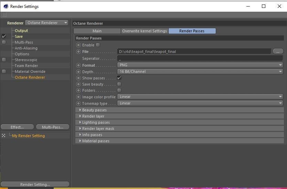Screen dimensions: 287x189
Task: Expand the Info passes section
Action: (180, 135)
